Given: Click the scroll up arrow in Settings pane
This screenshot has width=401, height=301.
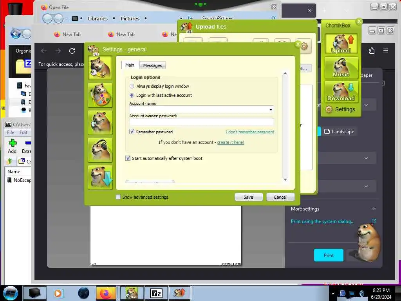Looking at the screenshot, I should pos(285,74).
